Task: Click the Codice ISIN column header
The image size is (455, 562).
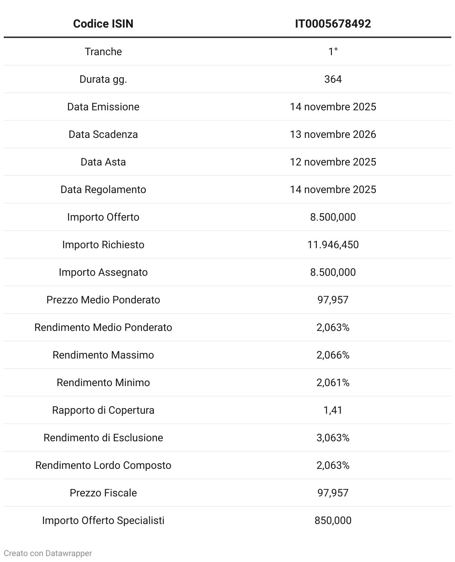Action: coord(103,24)
